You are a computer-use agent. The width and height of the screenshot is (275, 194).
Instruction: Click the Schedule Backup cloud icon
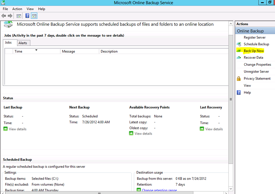[x=239, y=44]
